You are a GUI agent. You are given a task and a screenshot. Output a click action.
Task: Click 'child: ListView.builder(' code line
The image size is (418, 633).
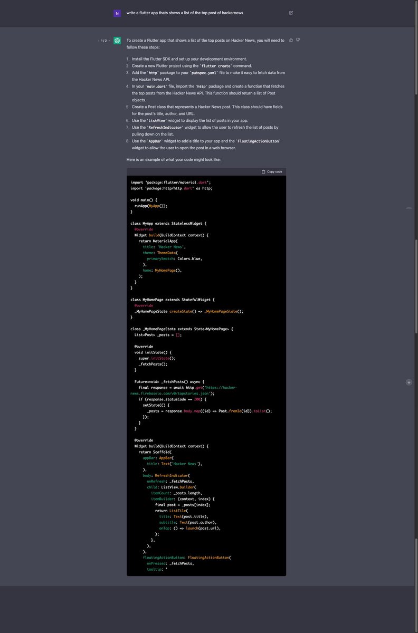[172, 487]
